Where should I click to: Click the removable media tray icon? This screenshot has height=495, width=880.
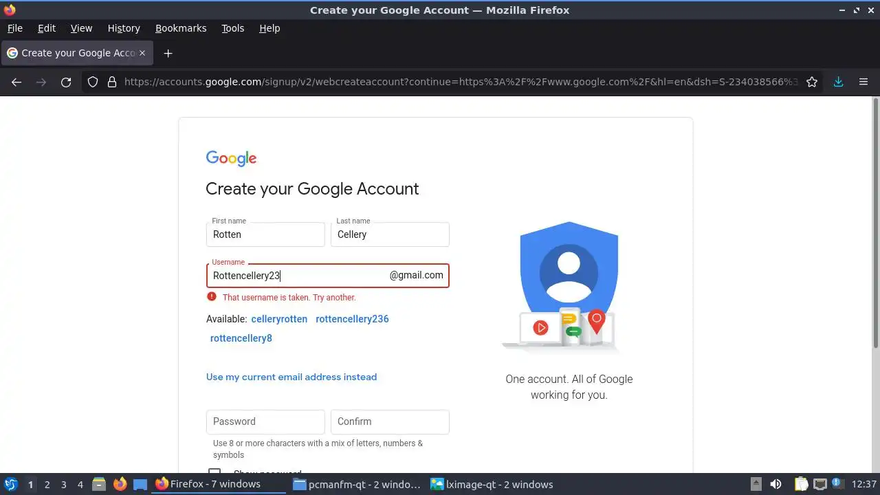pos(756,484)
